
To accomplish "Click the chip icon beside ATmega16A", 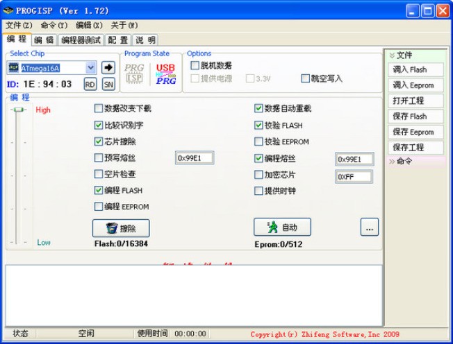I will 14,68.
